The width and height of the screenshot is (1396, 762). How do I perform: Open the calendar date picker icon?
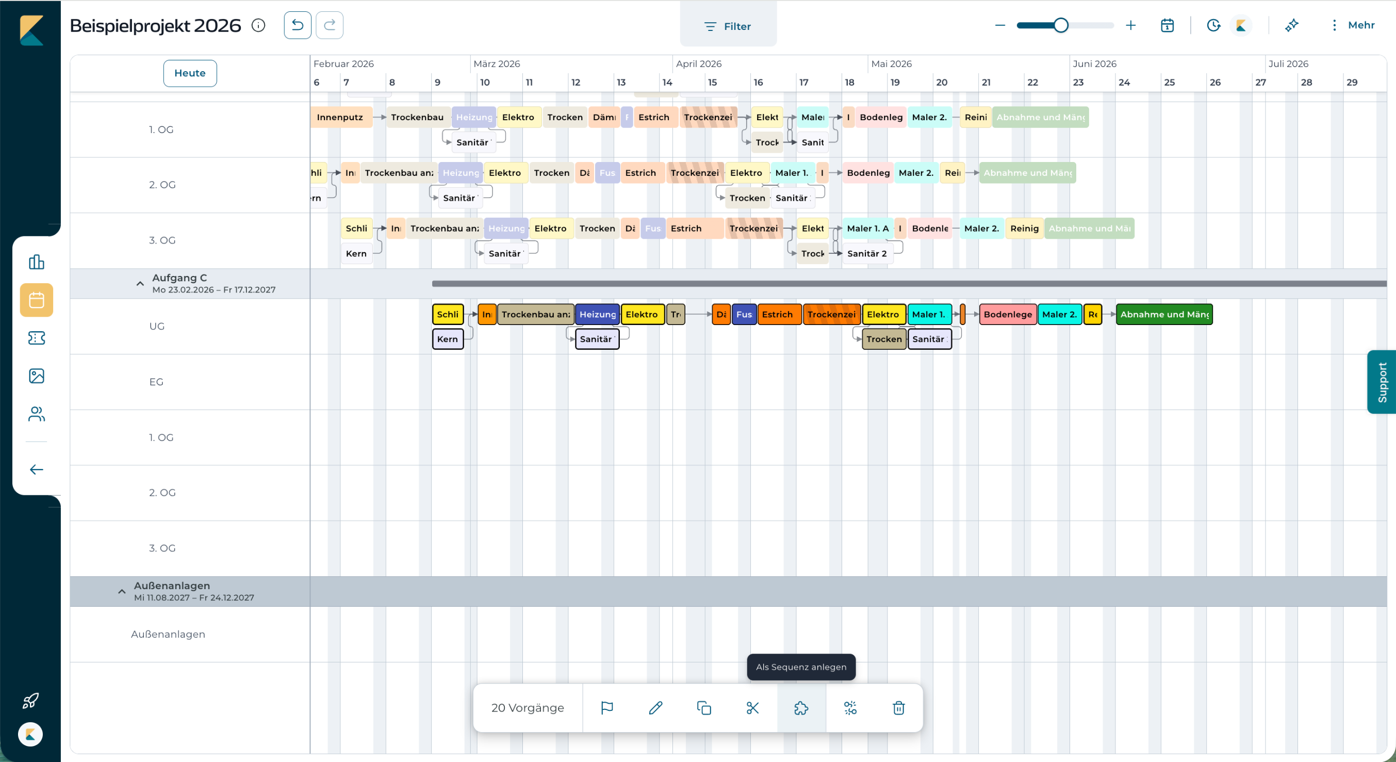1168,25
